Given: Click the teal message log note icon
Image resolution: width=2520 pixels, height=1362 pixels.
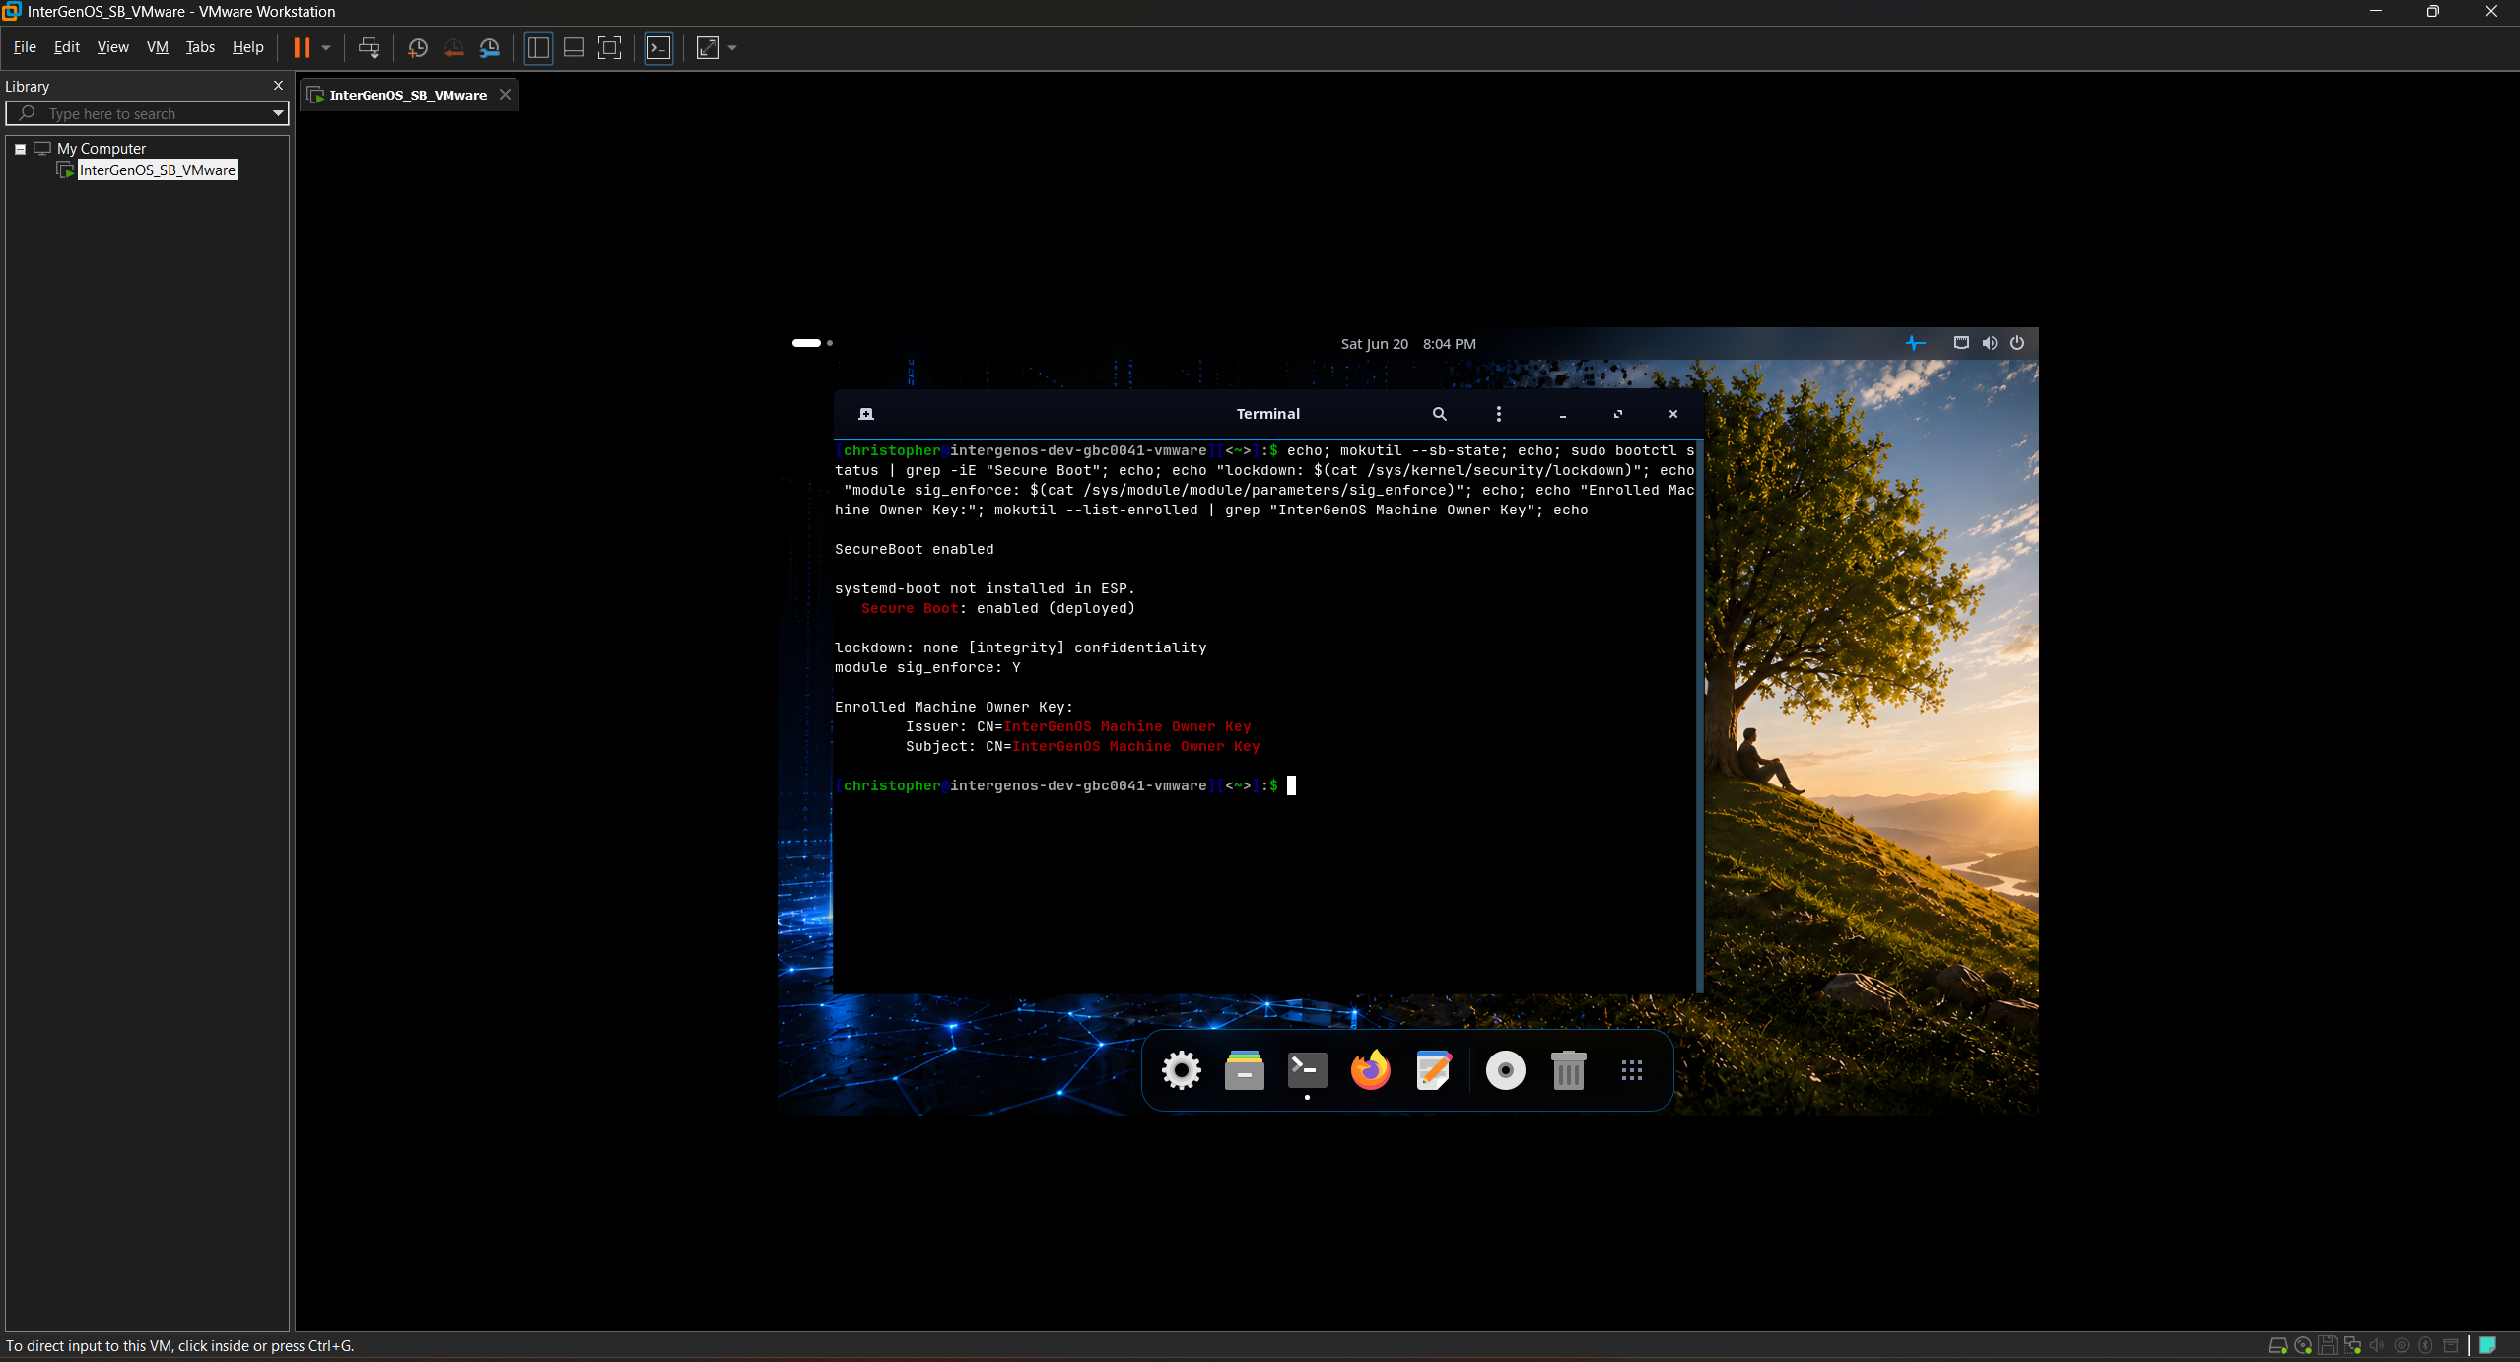Looking at the screenshot, I should pyautogui.click(x=2487, y=1345).
